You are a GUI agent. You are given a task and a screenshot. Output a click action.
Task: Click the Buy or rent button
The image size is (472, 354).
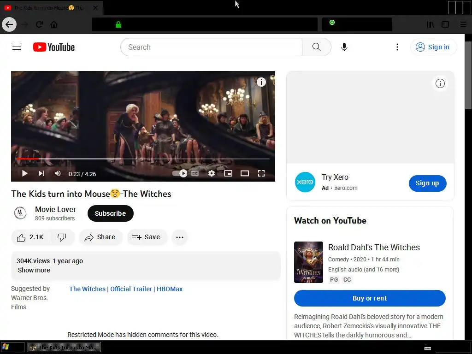click(370, 298)
